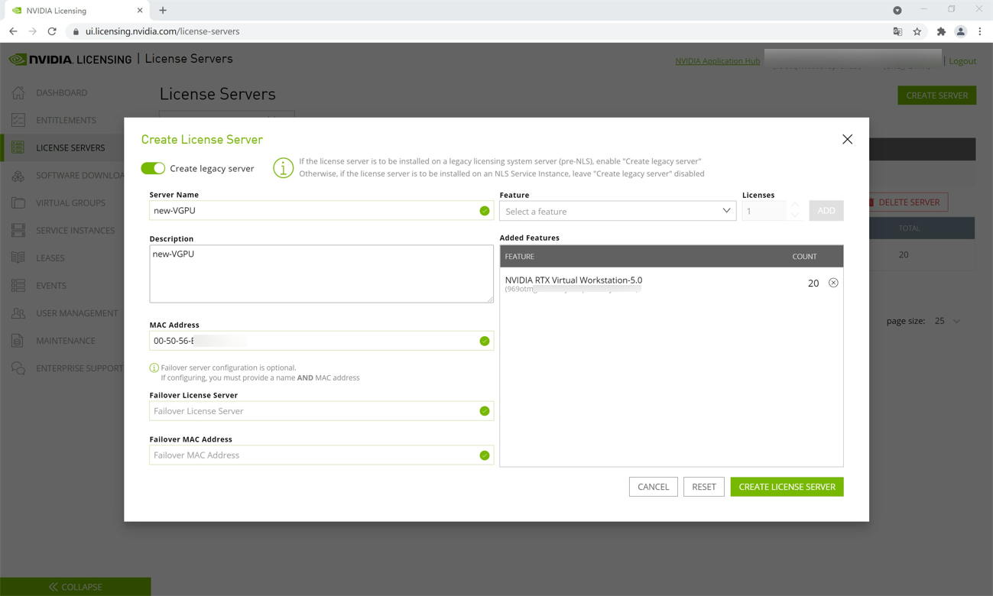Screen dimensions: 993x596
Task: Click the browser extensions puzzle icon
Action: pos(941,31)
